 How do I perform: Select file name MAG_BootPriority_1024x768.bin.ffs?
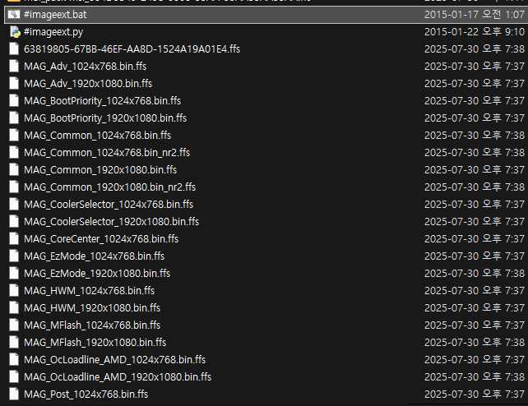point(102,101)
